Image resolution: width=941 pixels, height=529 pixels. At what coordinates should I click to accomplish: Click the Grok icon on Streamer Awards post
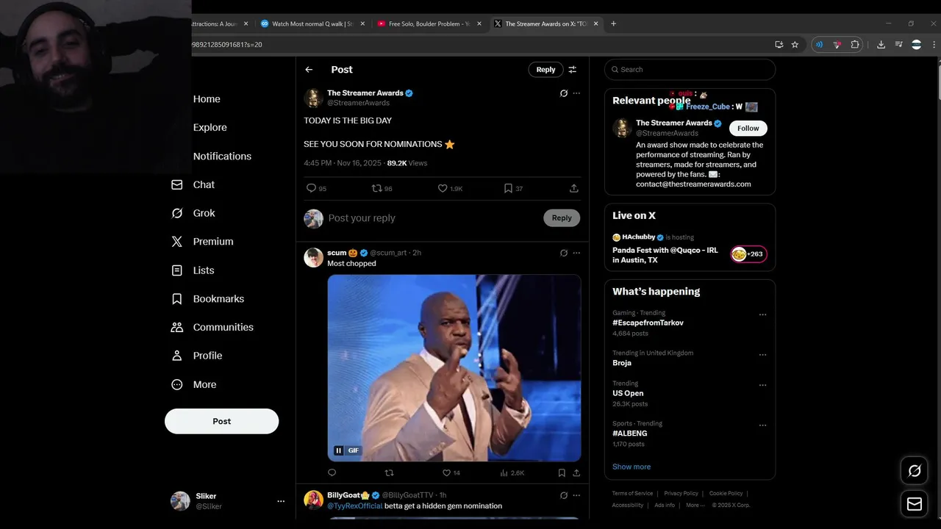[x=564, y=93]
